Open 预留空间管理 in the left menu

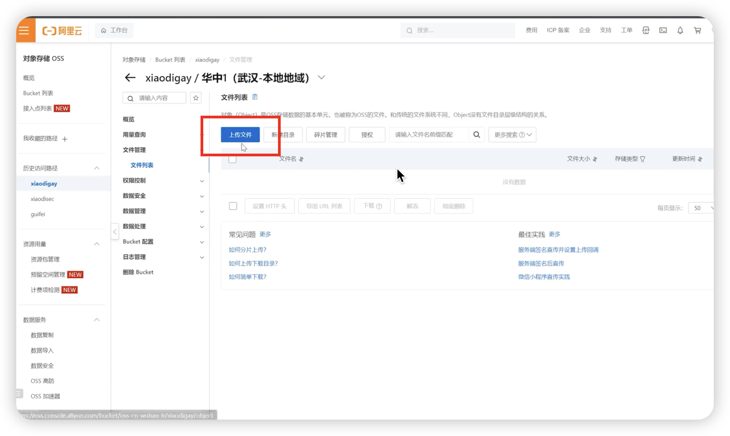(48, 274)
